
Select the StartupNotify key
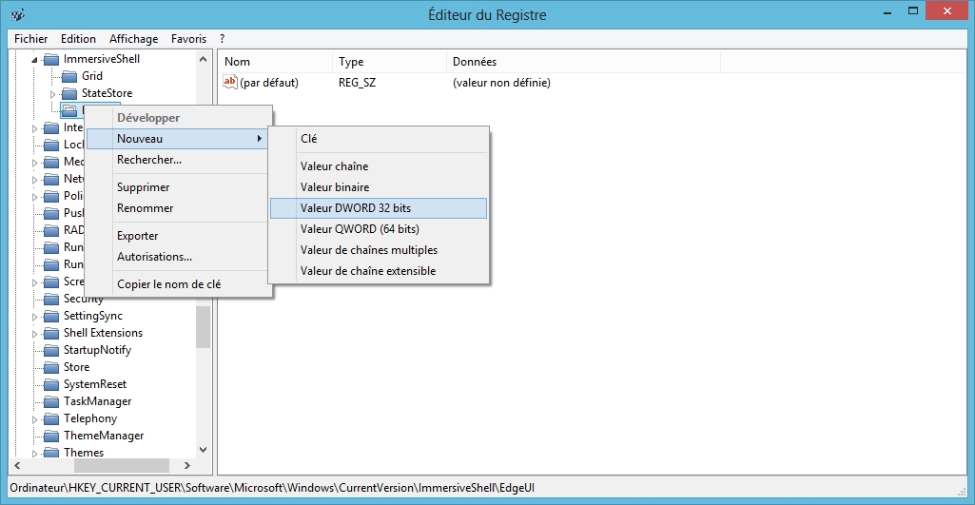point(97,350)
